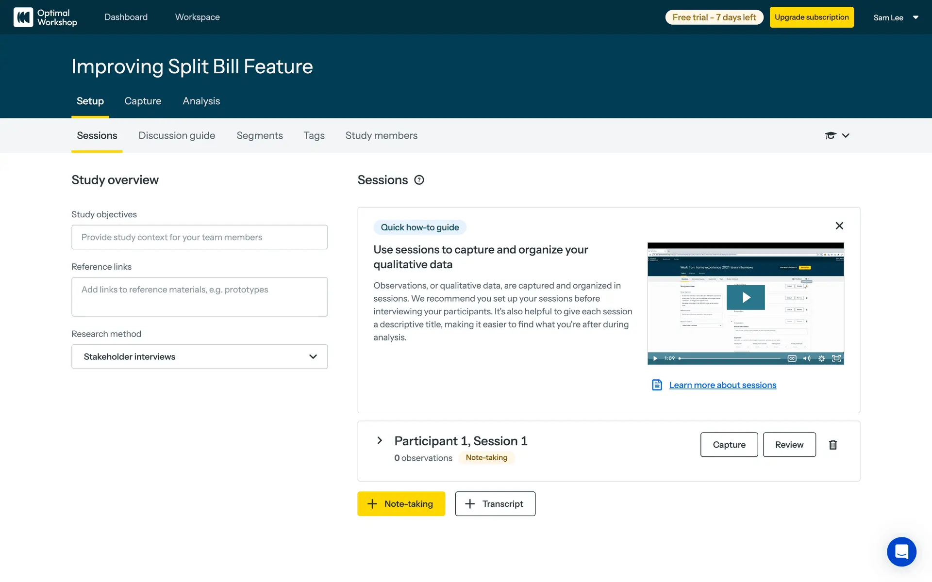Toggle fullscreen on the how-to video
The height and width of the screenshot is (582, 932).
(x=836, y=358)
